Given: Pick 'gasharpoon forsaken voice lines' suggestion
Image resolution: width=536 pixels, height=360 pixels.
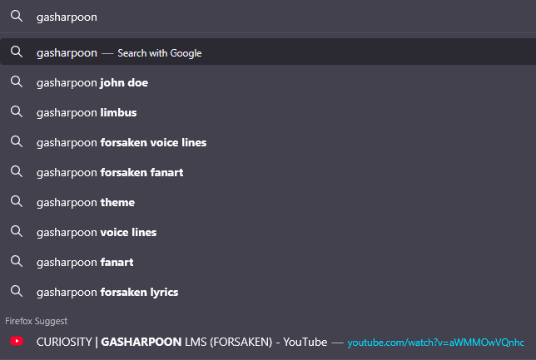Looking at the screenshot, I should point(268,142).
